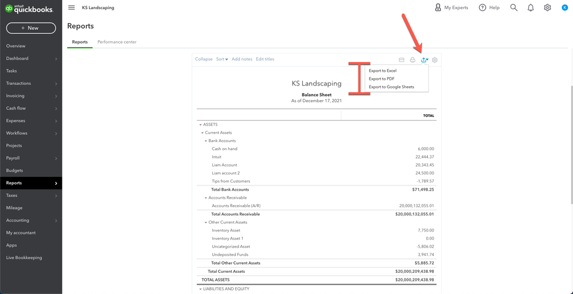Screen dimensions: 573x294
Task: Click the + New button
Action: point(31,28)
